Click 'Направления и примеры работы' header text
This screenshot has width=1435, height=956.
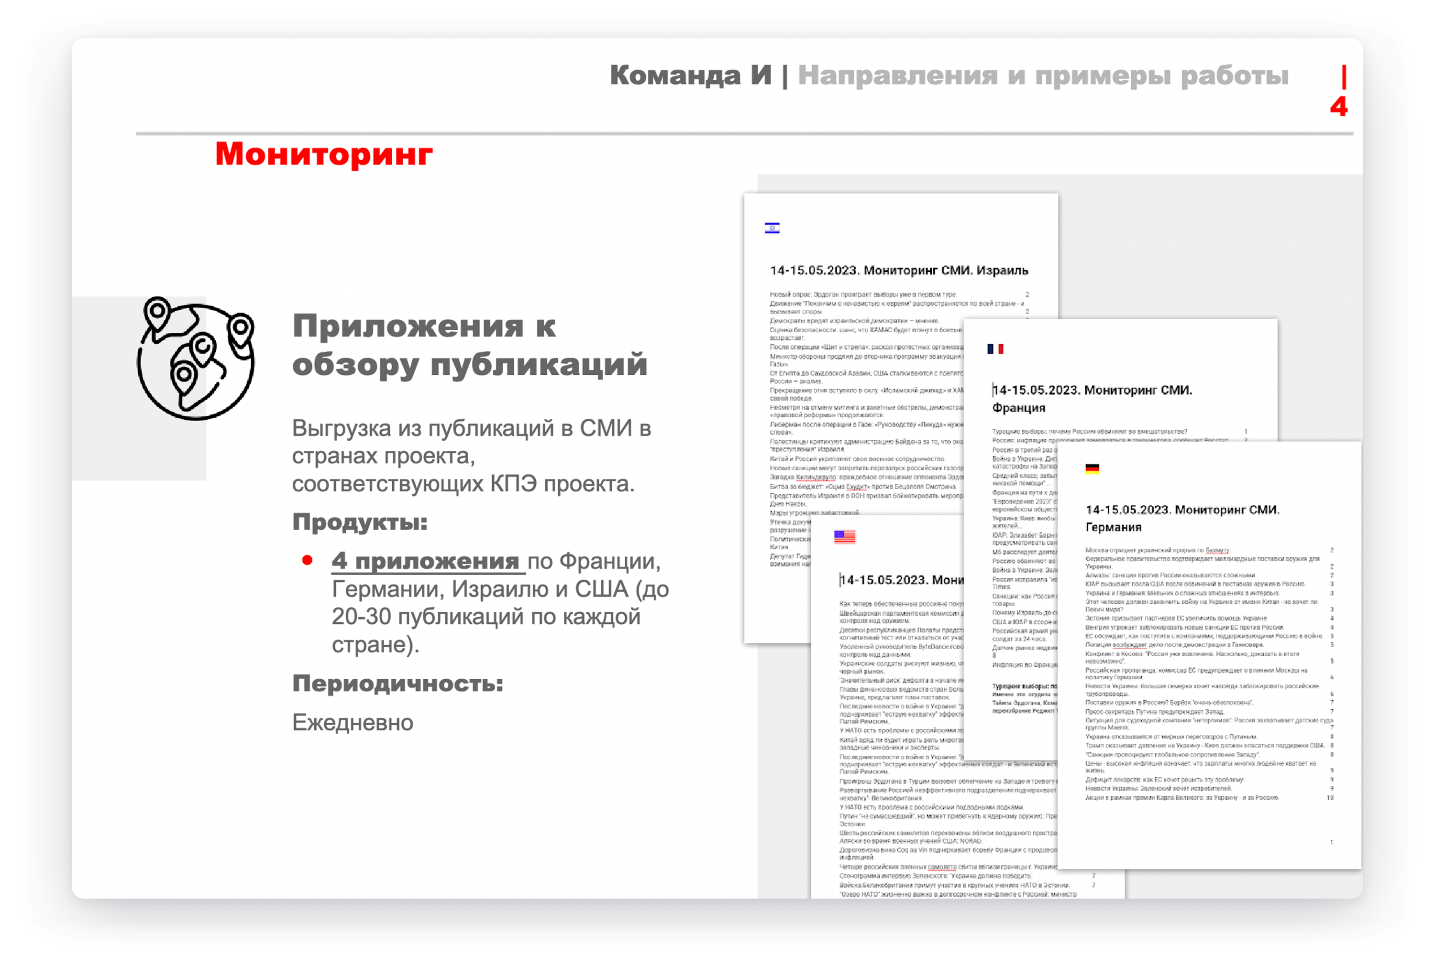1043,76
